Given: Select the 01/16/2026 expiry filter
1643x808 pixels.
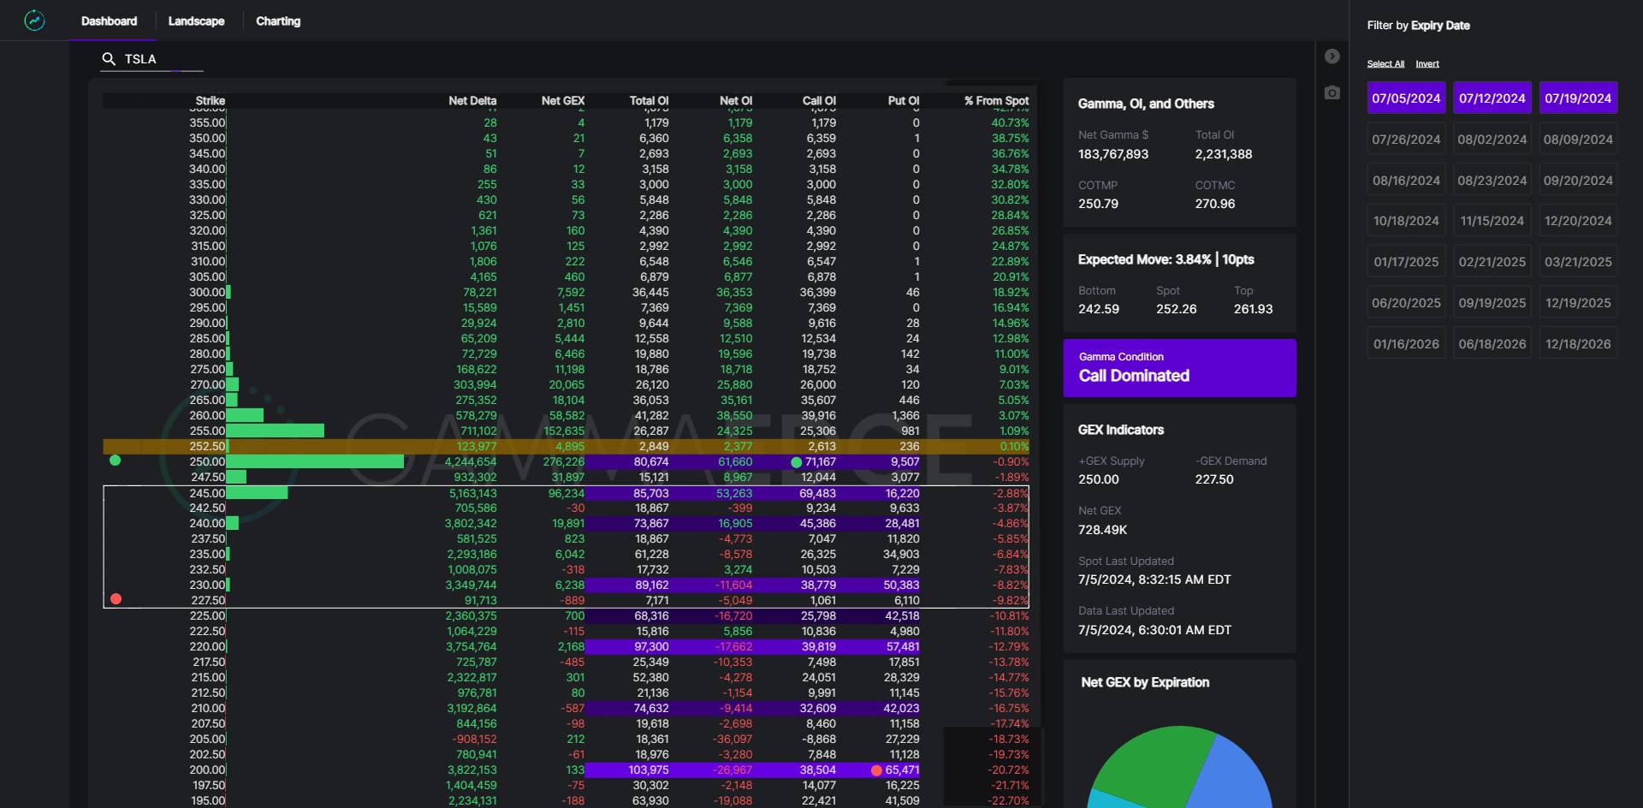Looking at the screenshot, I should coord(1406,344).
